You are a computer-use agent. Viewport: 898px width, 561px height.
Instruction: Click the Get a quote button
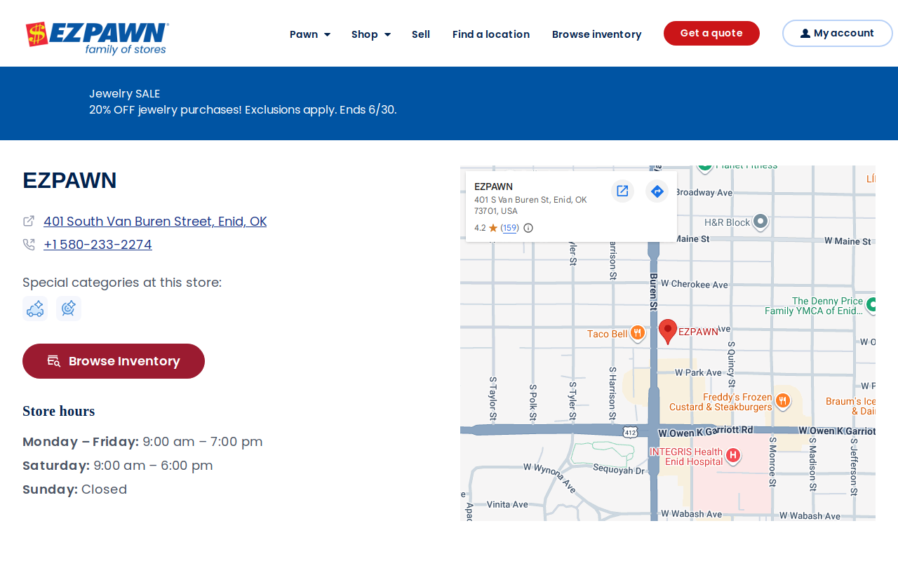point(711,33)
